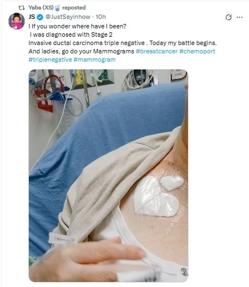The width and height of the screenshot is (249, 287).
Task: Open the JS profile avatar picture
Action: tap(17, 21)
